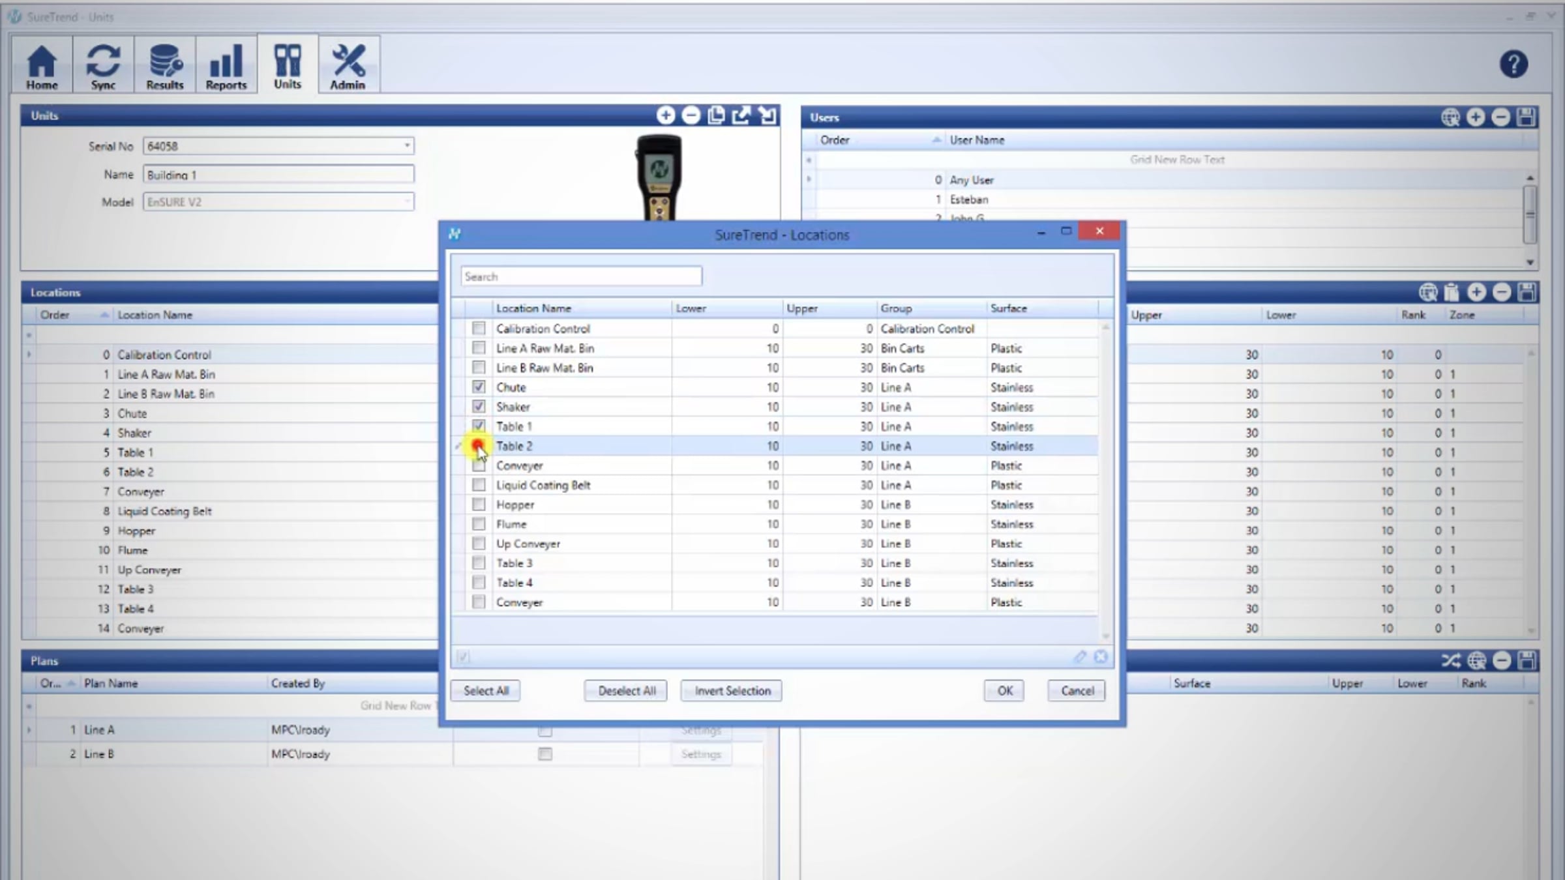Select the Units tab
Screen dimensions: 1565x880
click(x=288, y=65)
